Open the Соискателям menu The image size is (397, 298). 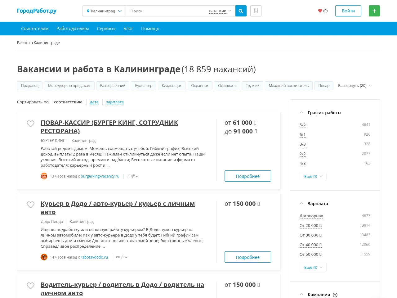(x=35, y=29)
